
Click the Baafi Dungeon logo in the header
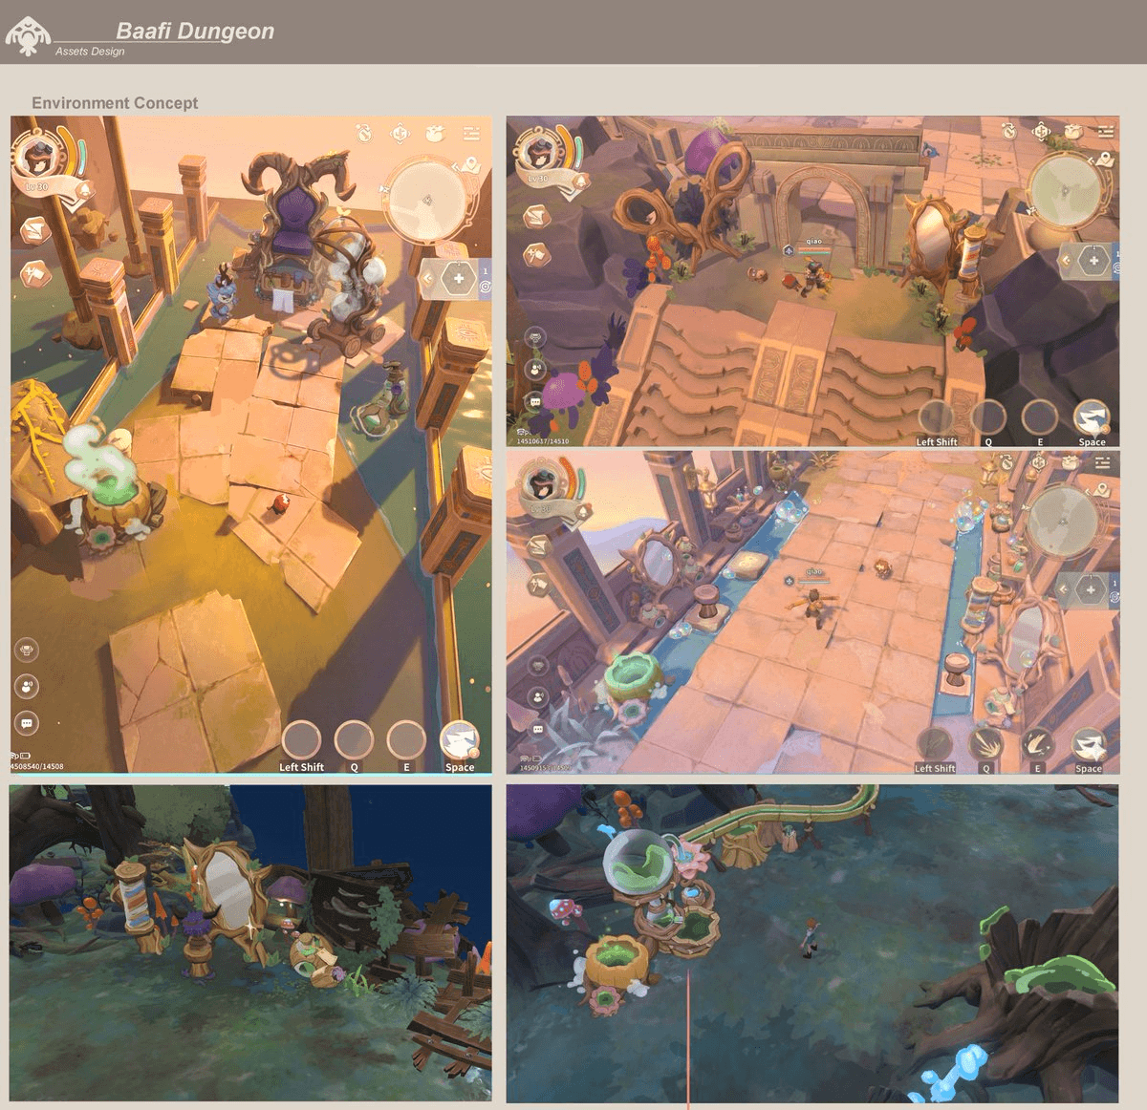[28, 34]
